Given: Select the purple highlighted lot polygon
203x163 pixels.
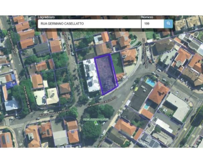Looking at the screenshot, I should pos(106,74).
